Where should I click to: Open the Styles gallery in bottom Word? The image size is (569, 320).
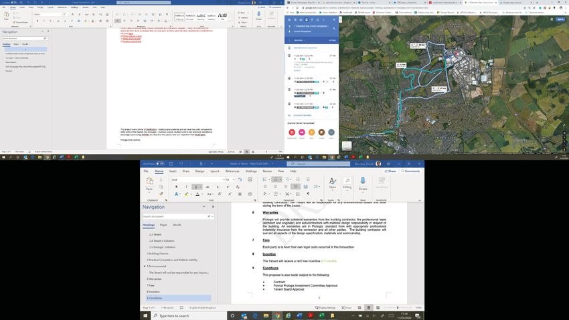pyautogui.click(x=333, y=183)
